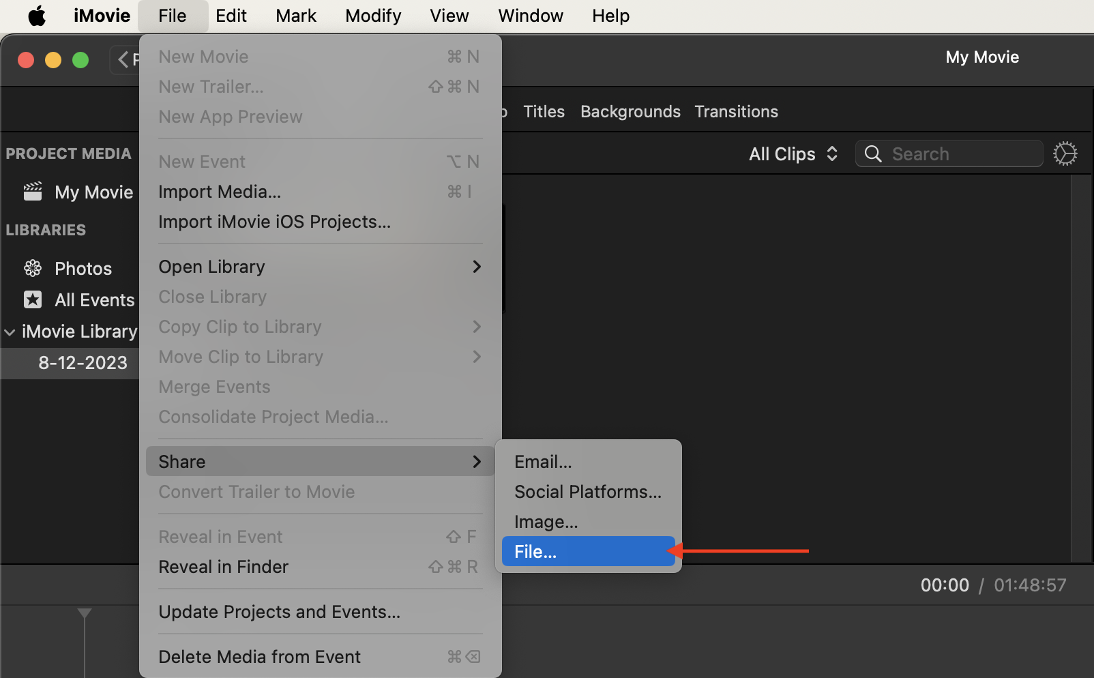
Task: Select All Events in the sidebar
Action: [x=93, y=299]
